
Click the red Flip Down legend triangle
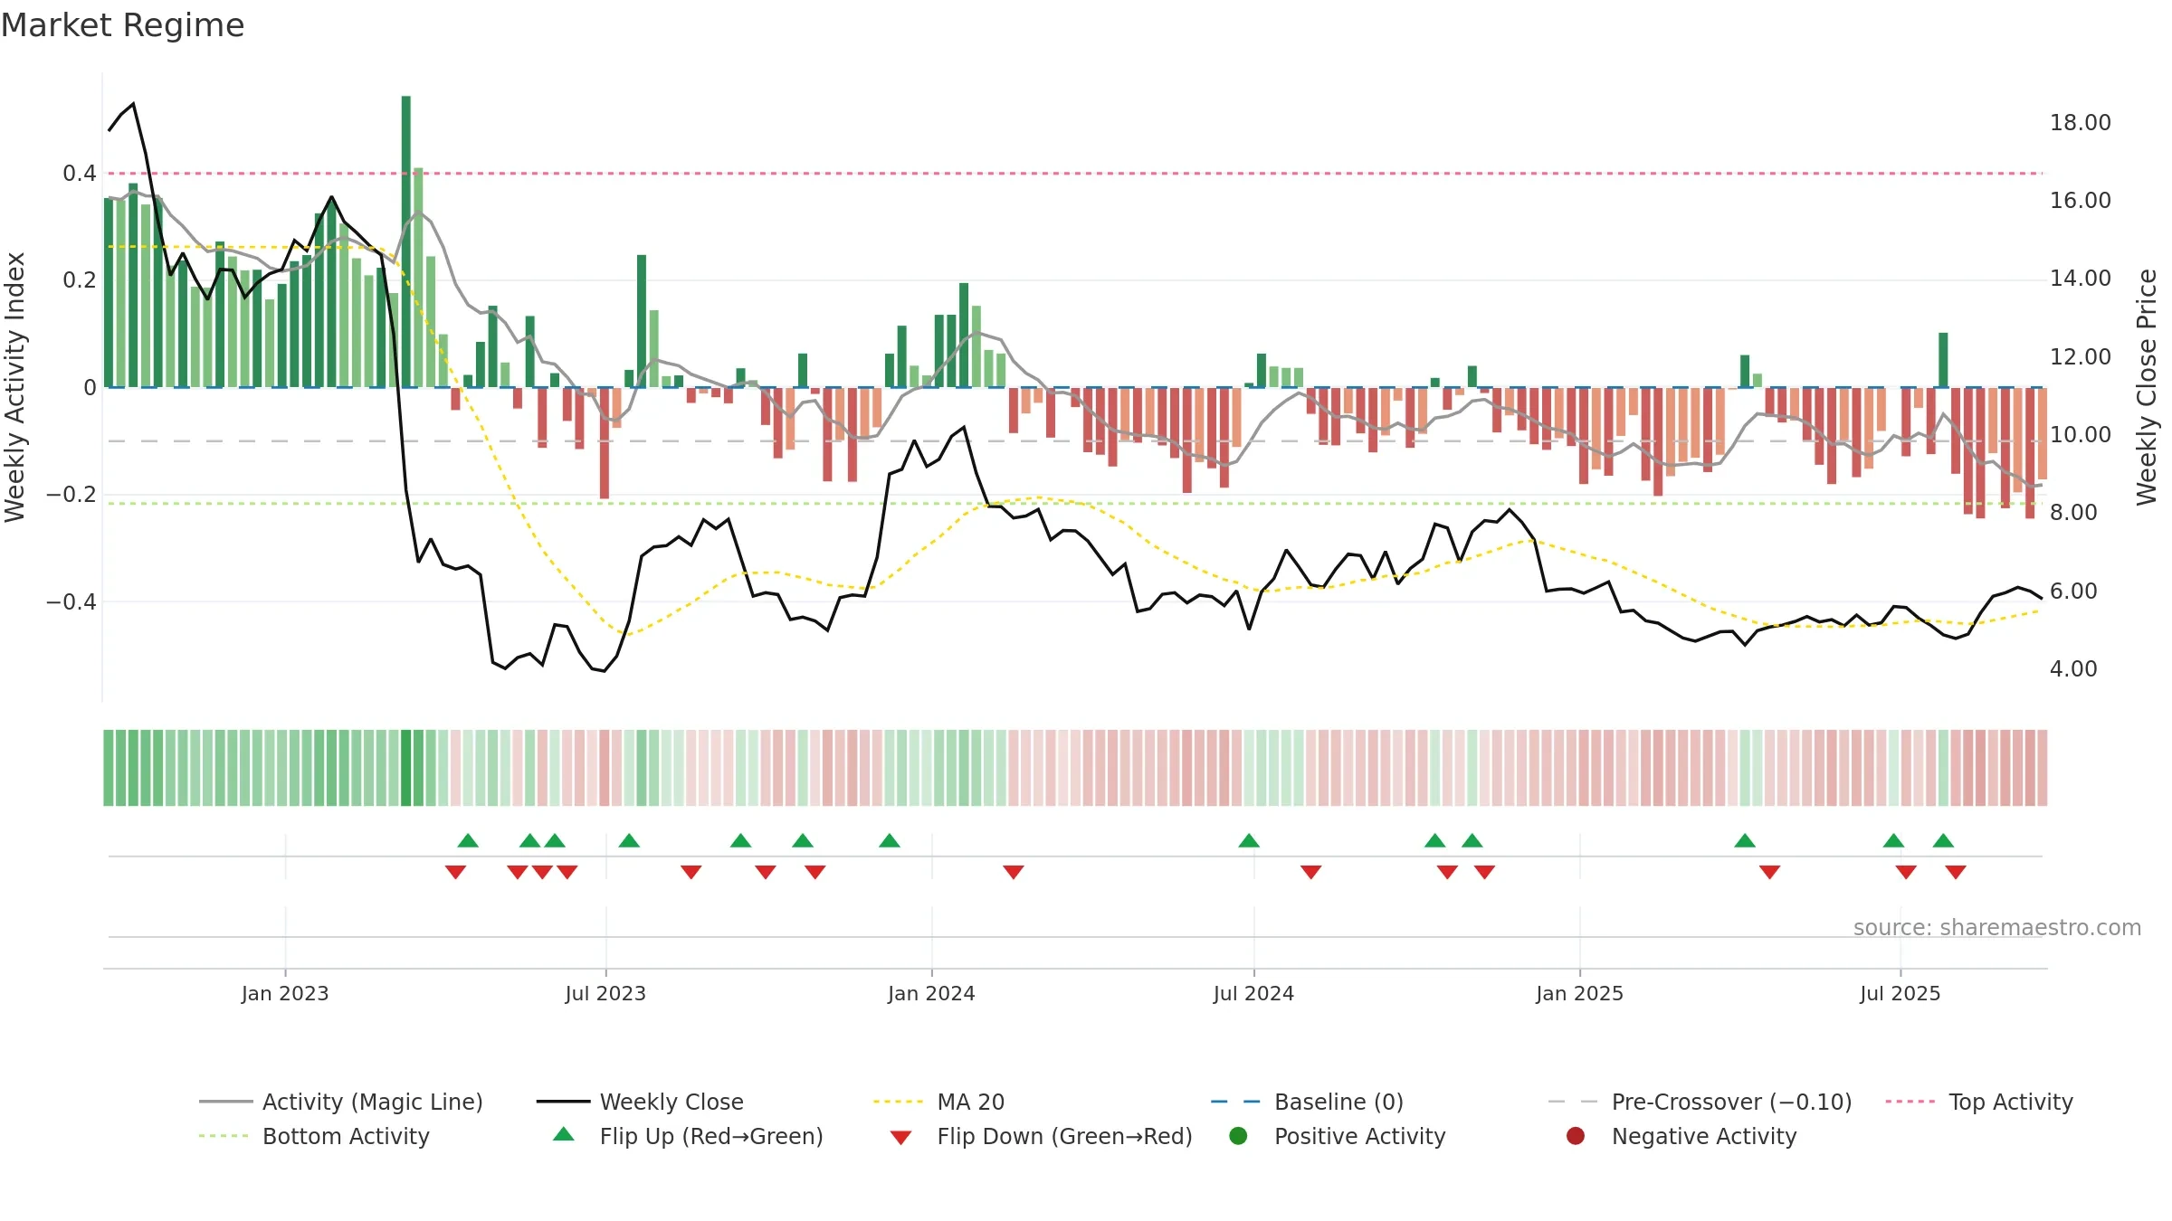(900, 1138)
